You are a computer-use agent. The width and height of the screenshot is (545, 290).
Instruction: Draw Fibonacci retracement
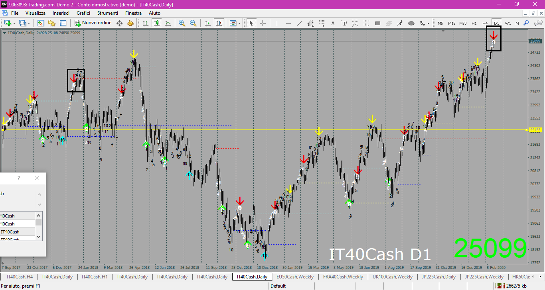click(322, 23)
